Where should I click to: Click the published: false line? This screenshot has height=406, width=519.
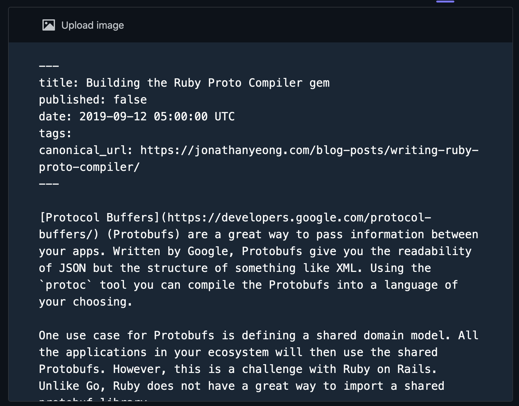tap(92, 99)
